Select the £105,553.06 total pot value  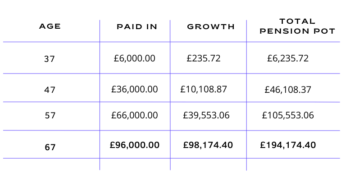[288, 115]
